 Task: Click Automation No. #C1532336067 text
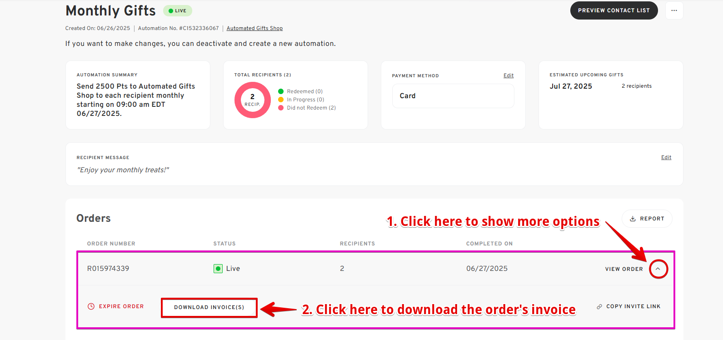[x=179, y=28]
